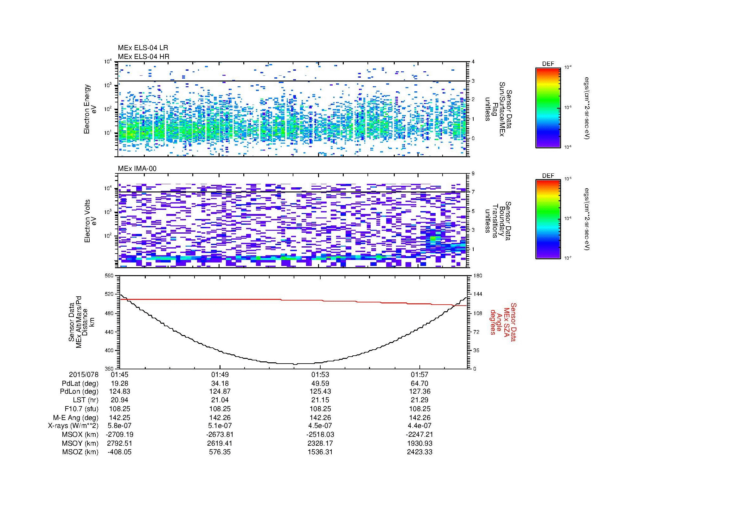Click the MSOZ value -408.05
Image resolution: width=741 pixels, height=524 pixels.
tap(119, 452)
